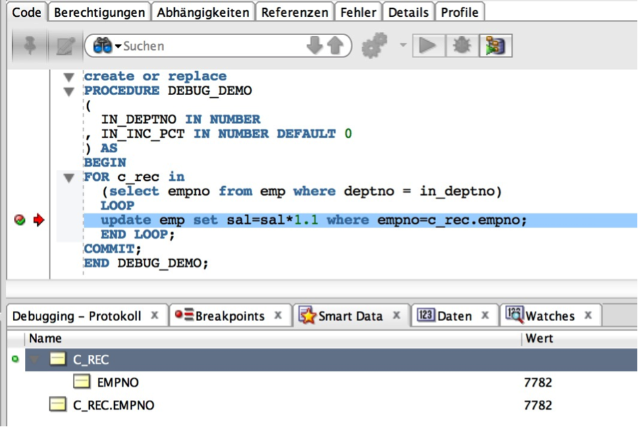The image size is (638, 427).
Task: Open the Berechtigungen tab
Action: 99,12
